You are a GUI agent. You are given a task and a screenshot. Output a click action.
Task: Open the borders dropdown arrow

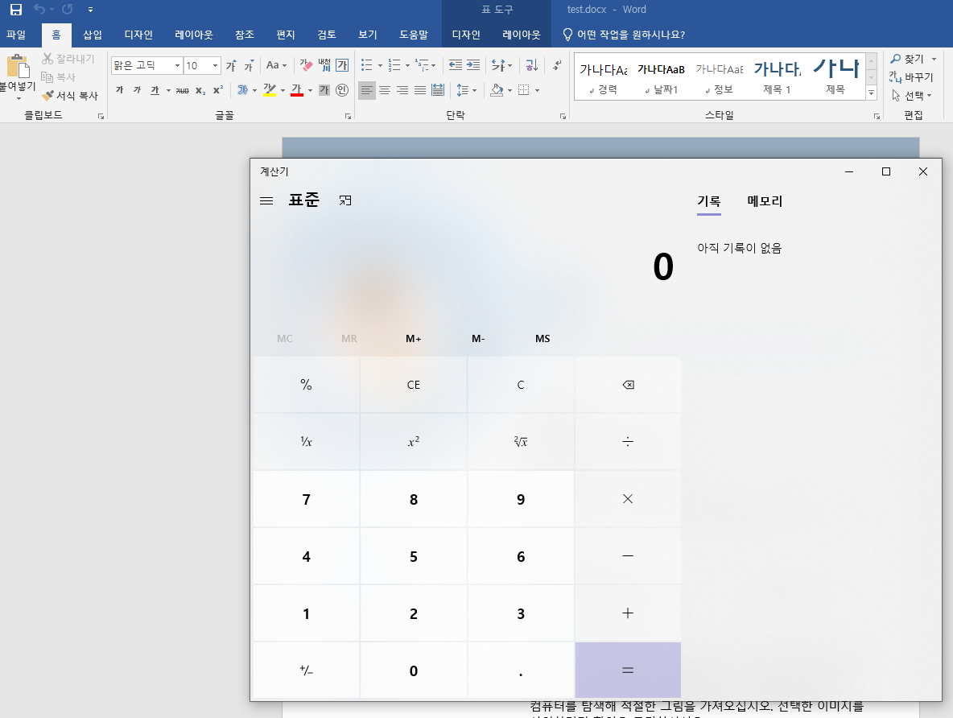[538, 91]
